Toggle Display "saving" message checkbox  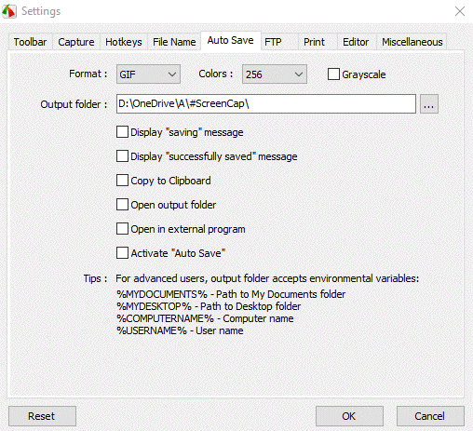pyautogui.click(x=122, y=132)
